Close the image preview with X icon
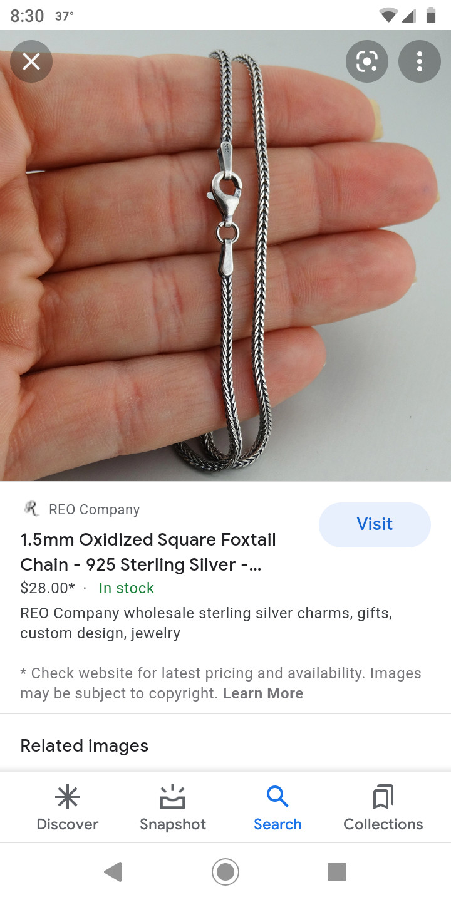451x902 pixels. tap(31, 61)
